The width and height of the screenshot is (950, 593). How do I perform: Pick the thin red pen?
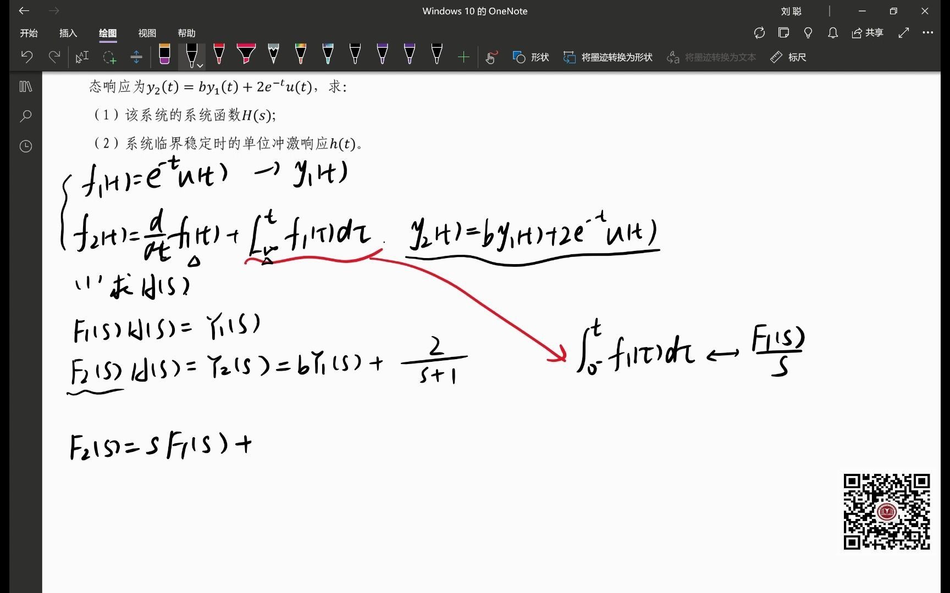[219, 54]
